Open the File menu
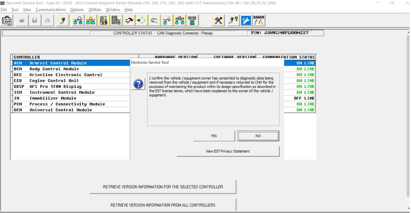Viewport: 411px width, 213px height. tap(4, 10)
